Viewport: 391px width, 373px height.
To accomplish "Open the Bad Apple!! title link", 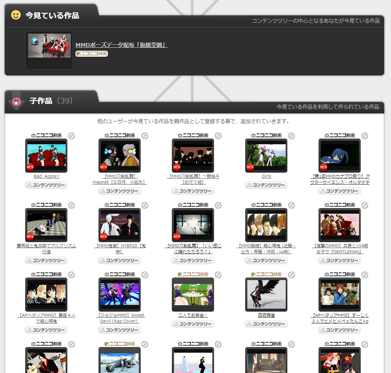I will coord(46,176).
